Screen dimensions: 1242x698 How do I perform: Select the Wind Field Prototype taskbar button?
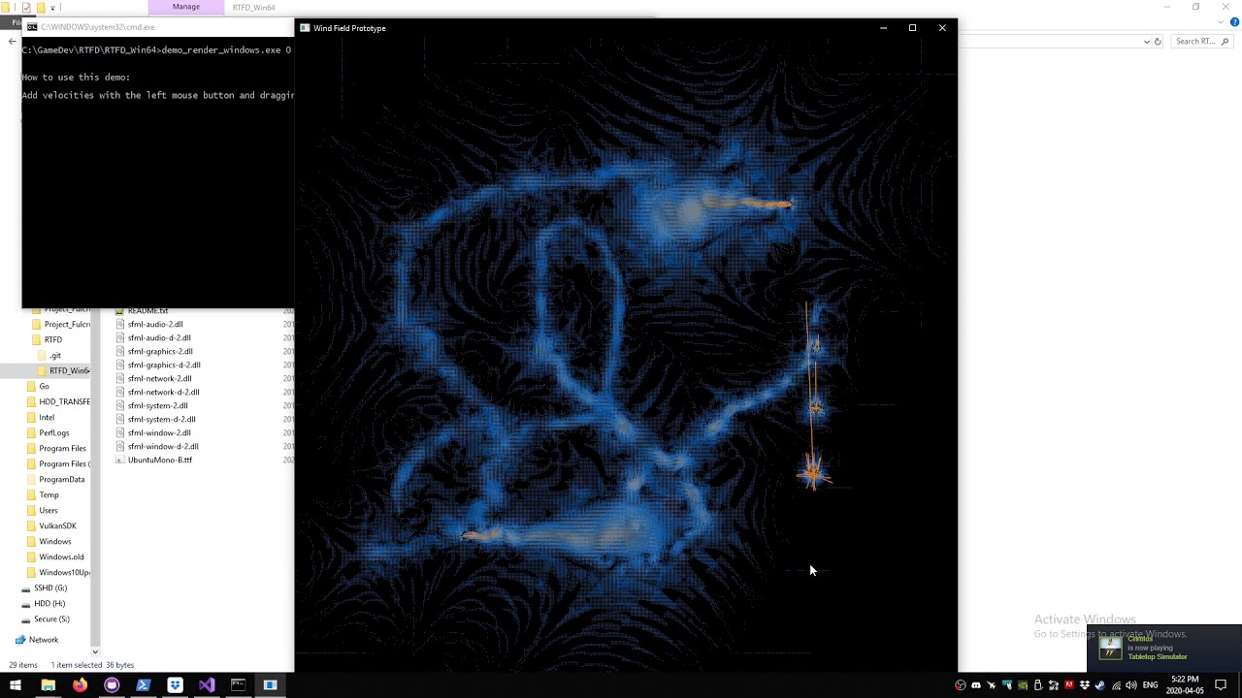271,685
